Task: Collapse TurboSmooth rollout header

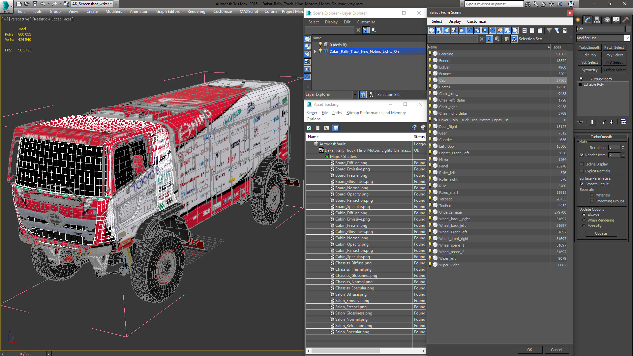Action: point(601,137)
